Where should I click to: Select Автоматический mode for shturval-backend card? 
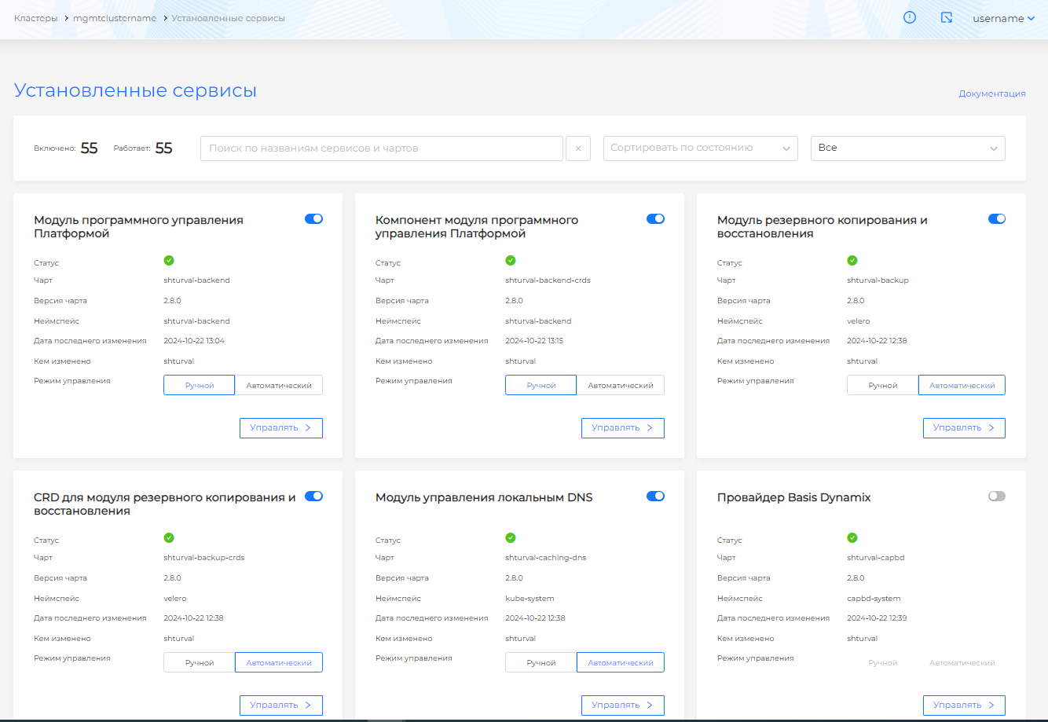tap(279, 385)
